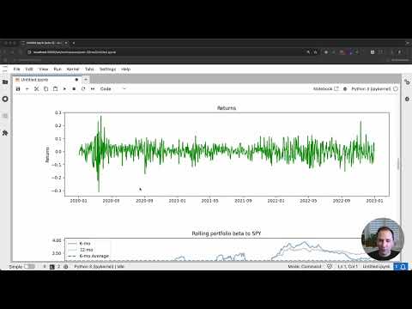
Task: Click the browser address bar URL
Action: 75,52
